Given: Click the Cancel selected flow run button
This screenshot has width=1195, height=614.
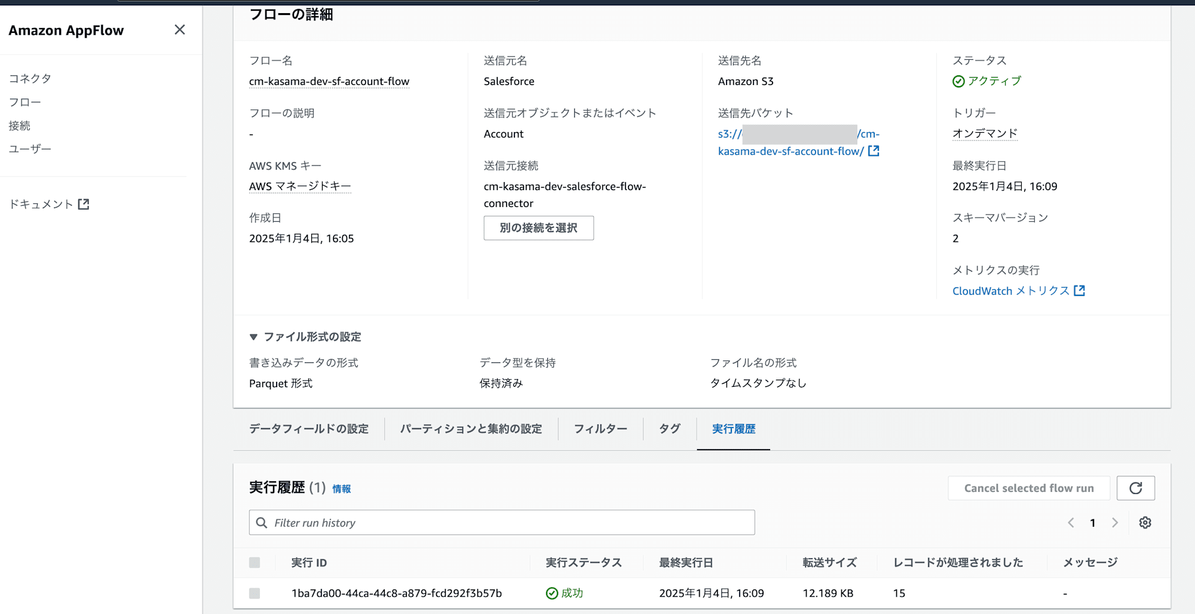Looking at the screenshot, I should click(x=1029, y=488).
